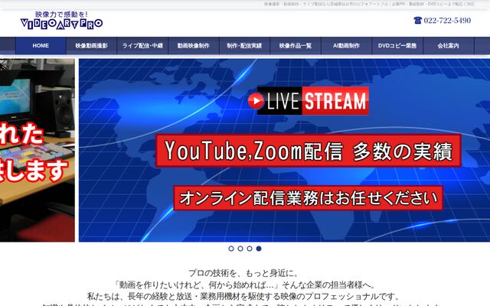Viewport: 490px width, 306px height.
Task: Open the ライブ配信・中継 menu item
Action: coord(142,46)
